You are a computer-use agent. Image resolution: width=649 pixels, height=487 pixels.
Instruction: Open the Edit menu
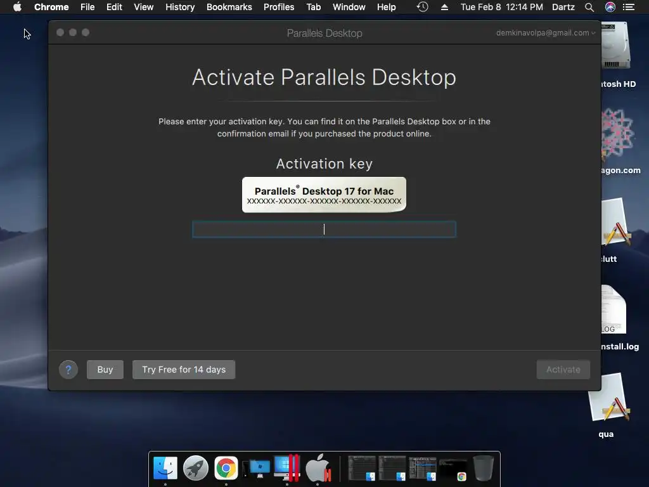click(114, 7)
